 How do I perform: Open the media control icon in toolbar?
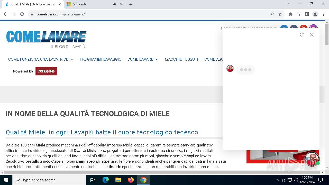click(x=298, y=14)
